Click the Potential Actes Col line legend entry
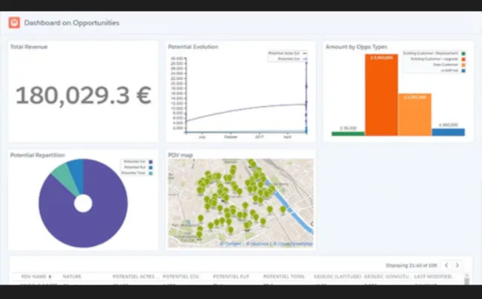Screen dimensions: 482x299 click(x=287, y=53)
